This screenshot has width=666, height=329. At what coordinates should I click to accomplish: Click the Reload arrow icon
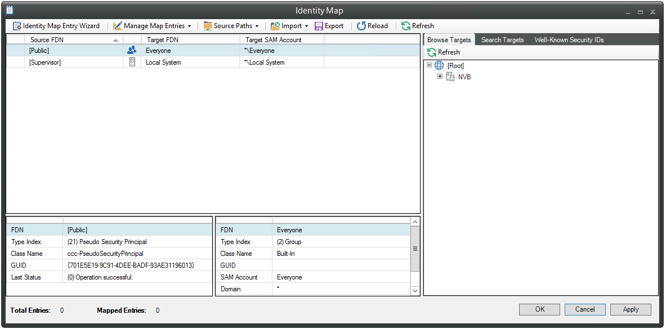coord(361,26)
